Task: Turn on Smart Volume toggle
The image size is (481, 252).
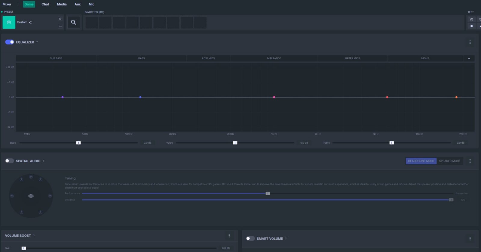Action: pyautogui.click(x=250, y=238)
